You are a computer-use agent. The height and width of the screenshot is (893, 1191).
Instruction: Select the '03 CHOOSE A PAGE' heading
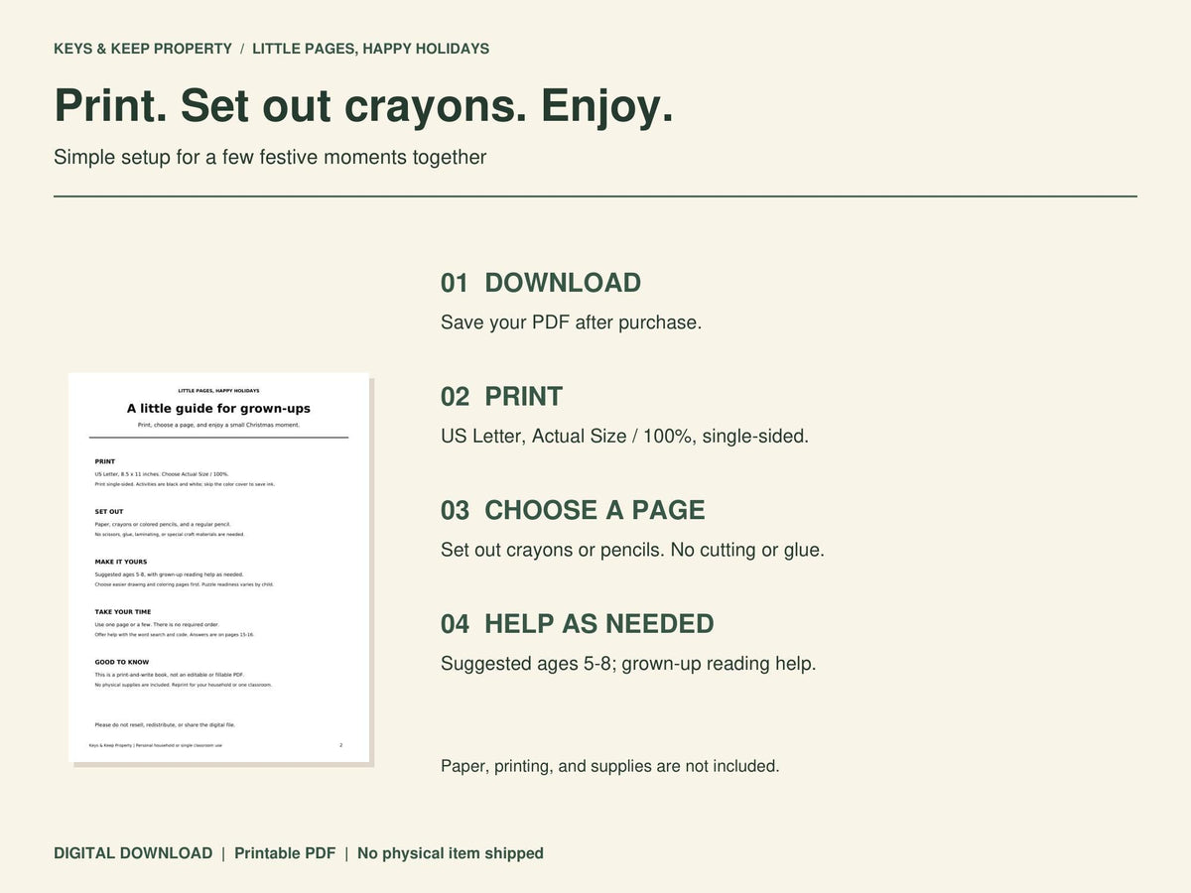pyautogui.click(x=573, y=510)
